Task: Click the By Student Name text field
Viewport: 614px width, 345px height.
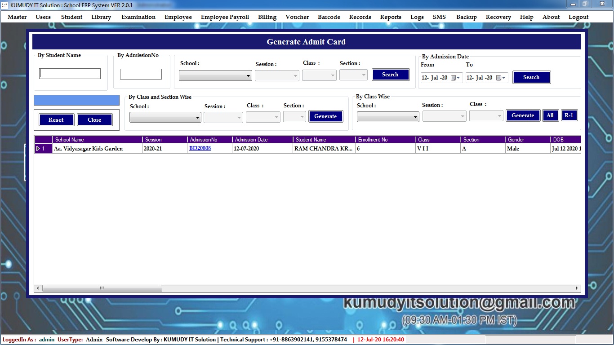Action: (x=70, y=74)
